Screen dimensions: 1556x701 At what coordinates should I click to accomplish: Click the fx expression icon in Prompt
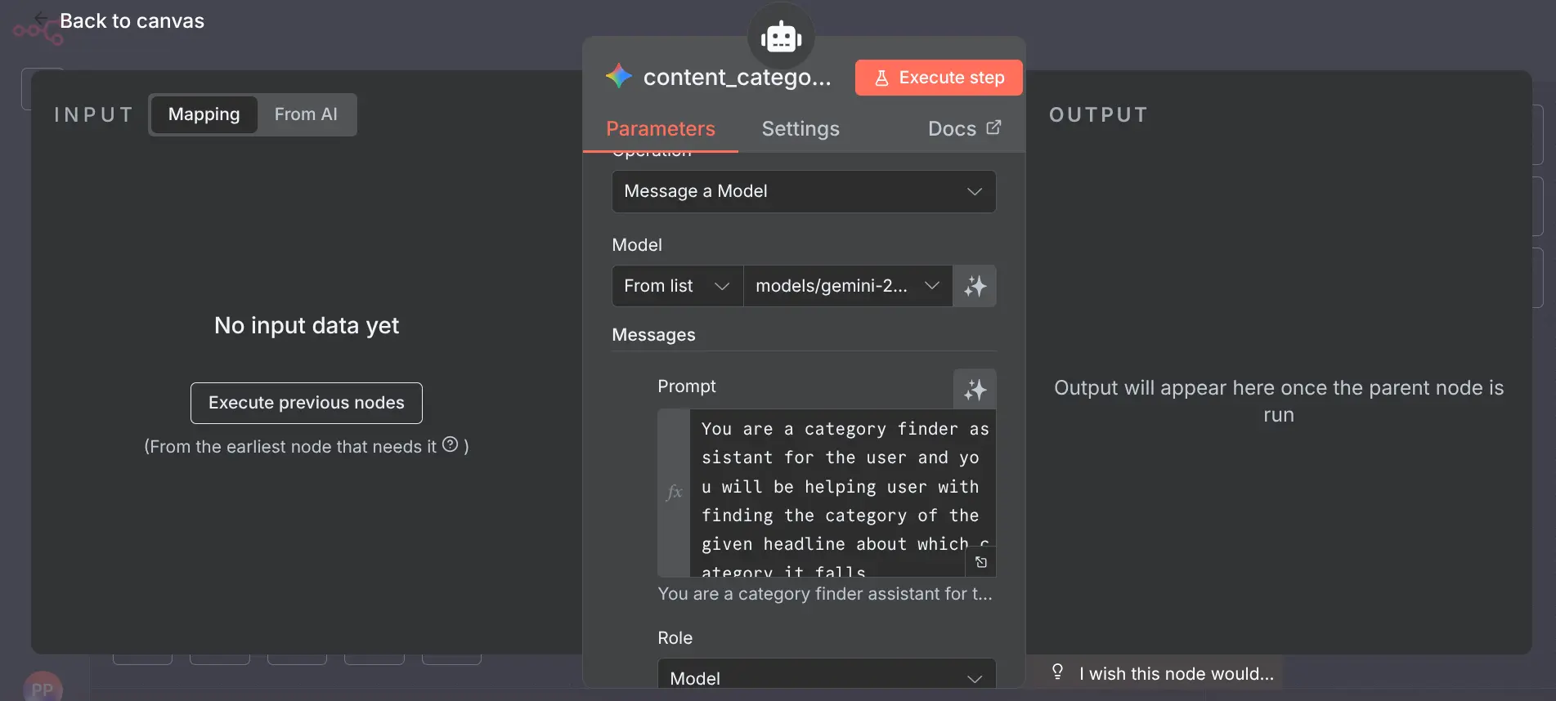(674, 493)
